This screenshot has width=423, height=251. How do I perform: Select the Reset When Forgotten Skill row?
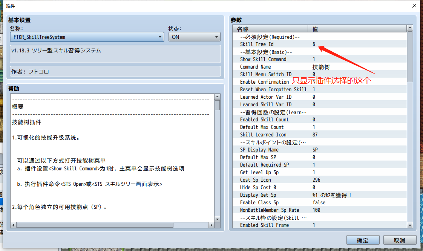pos(320,89)
